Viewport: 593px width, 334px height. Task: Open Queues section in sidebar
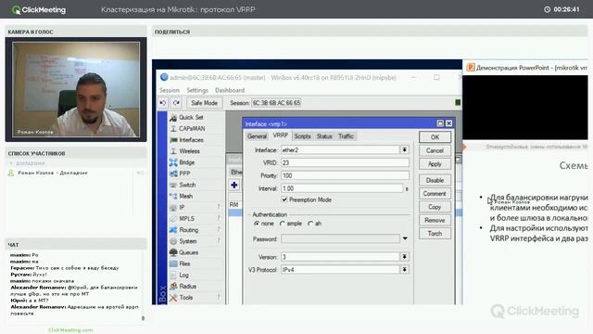coord(188,252)
